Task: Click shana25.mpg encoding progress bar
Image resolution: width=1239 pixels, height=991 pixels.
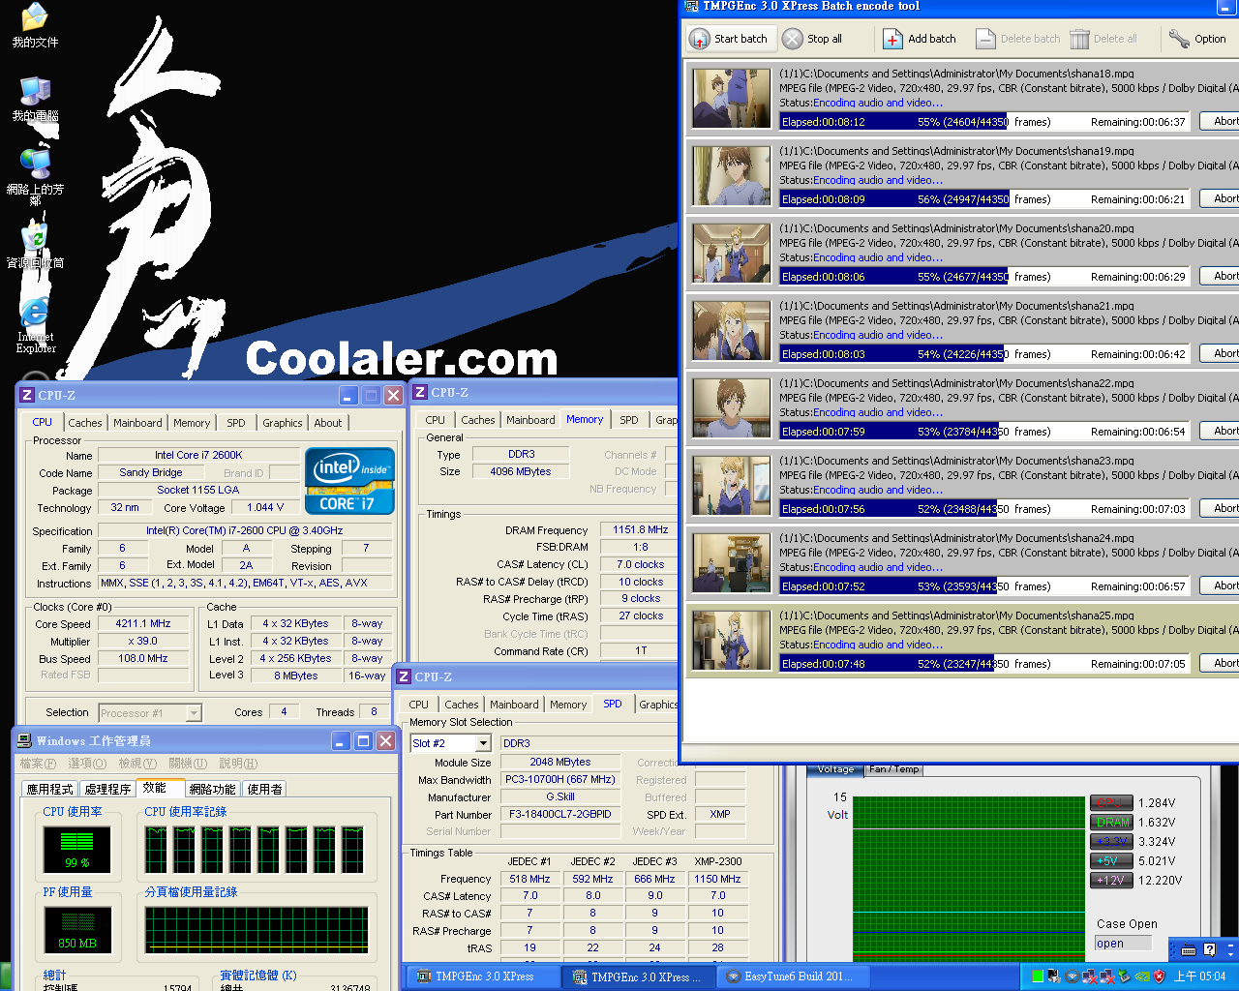Action: 984,664
